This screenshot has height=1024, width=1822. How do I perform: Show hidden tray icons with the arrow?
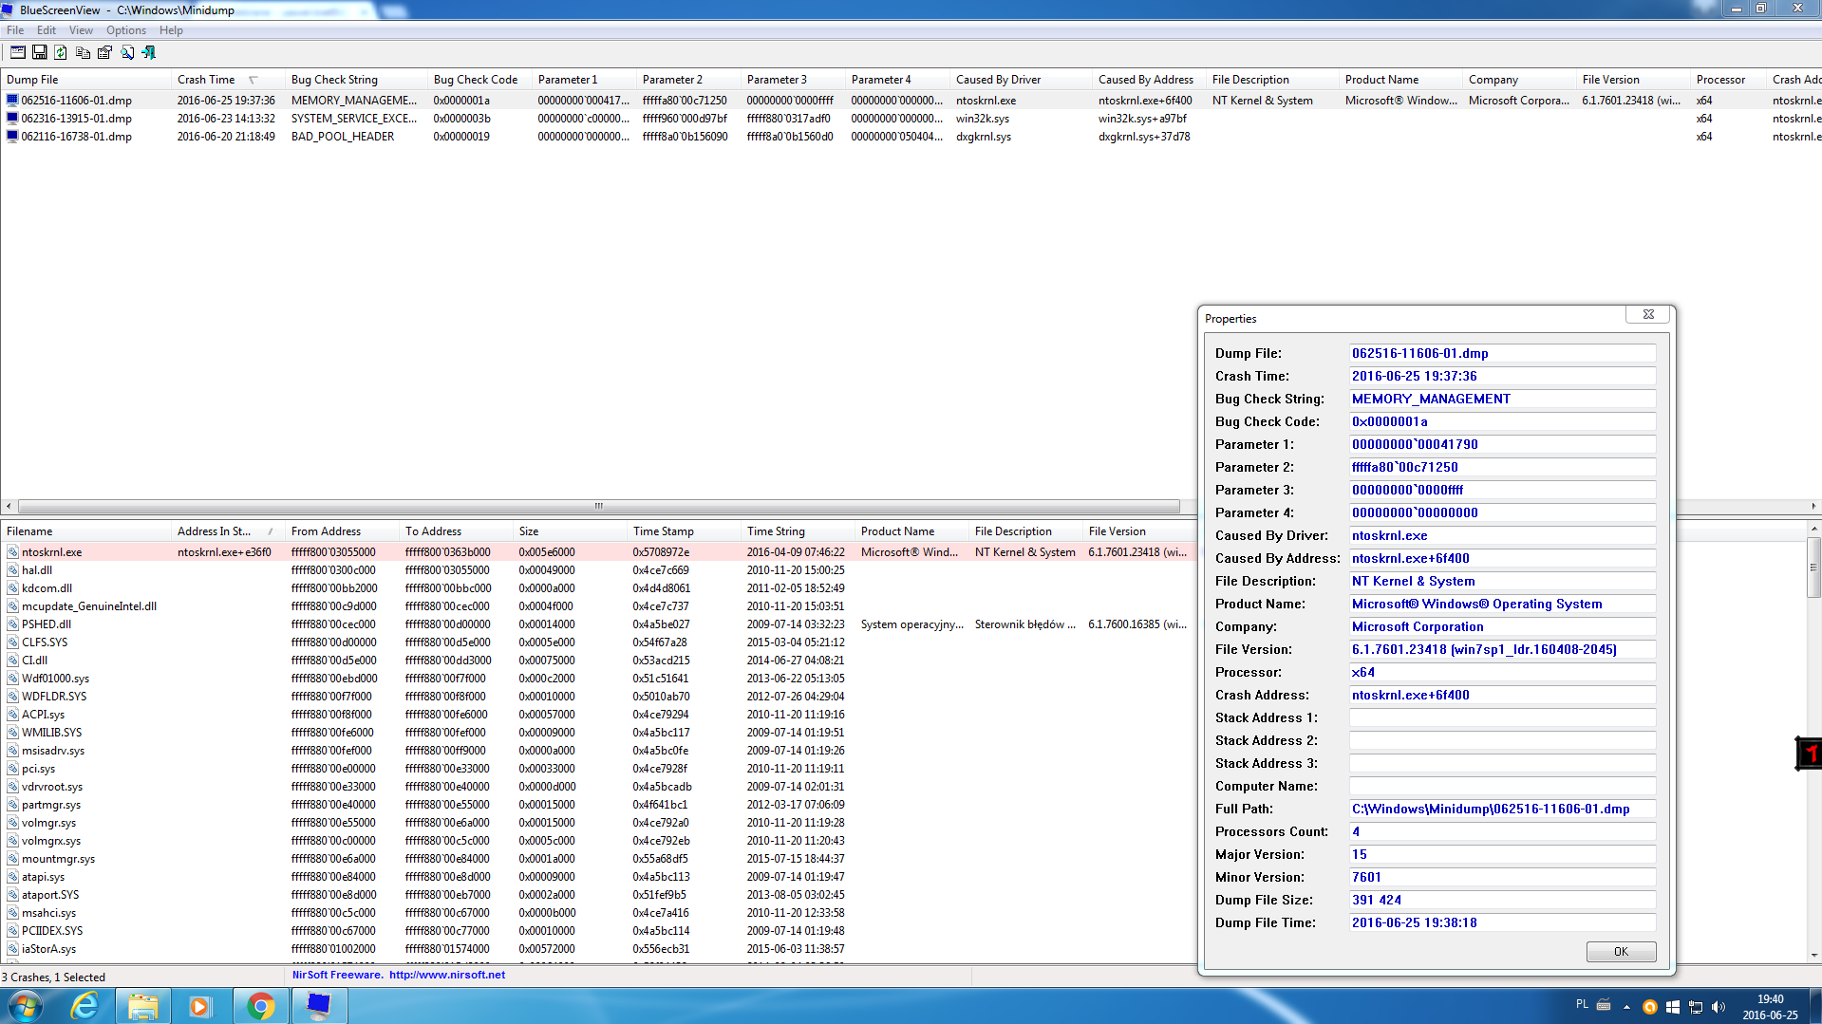1626,1007
